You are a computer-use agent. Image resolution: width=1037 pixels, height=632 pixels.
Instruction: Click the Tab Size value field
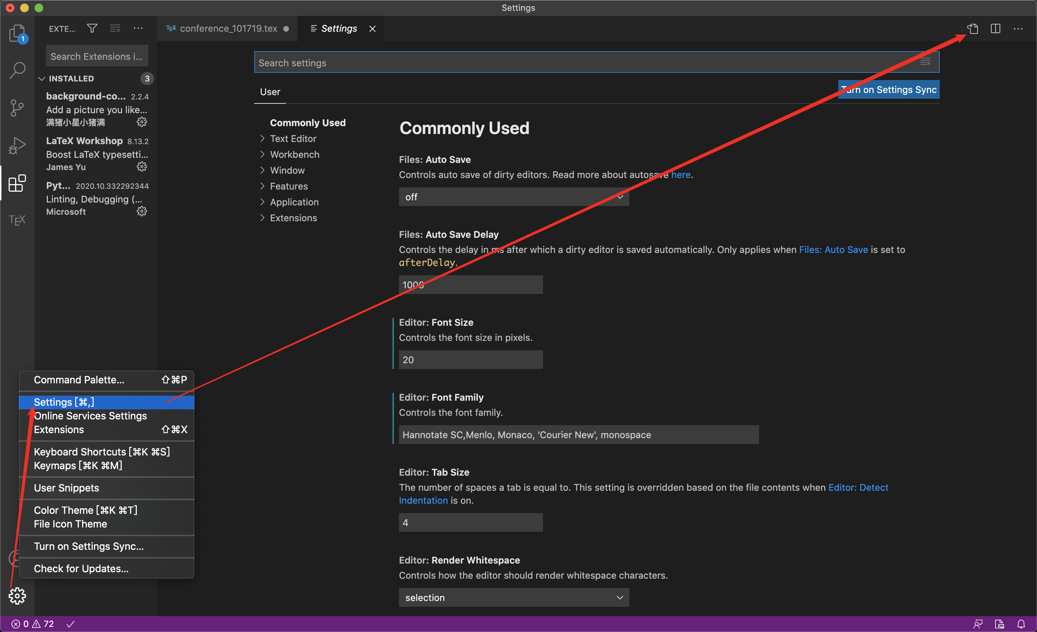pos(471,522)
